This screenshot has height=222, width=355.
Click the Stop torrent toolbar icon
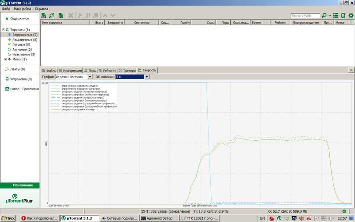click(95, 16)
